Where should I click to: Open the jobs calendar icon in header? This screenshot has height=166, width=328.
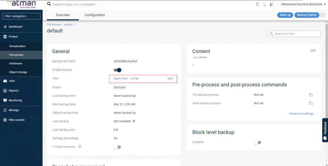[257, 4]
